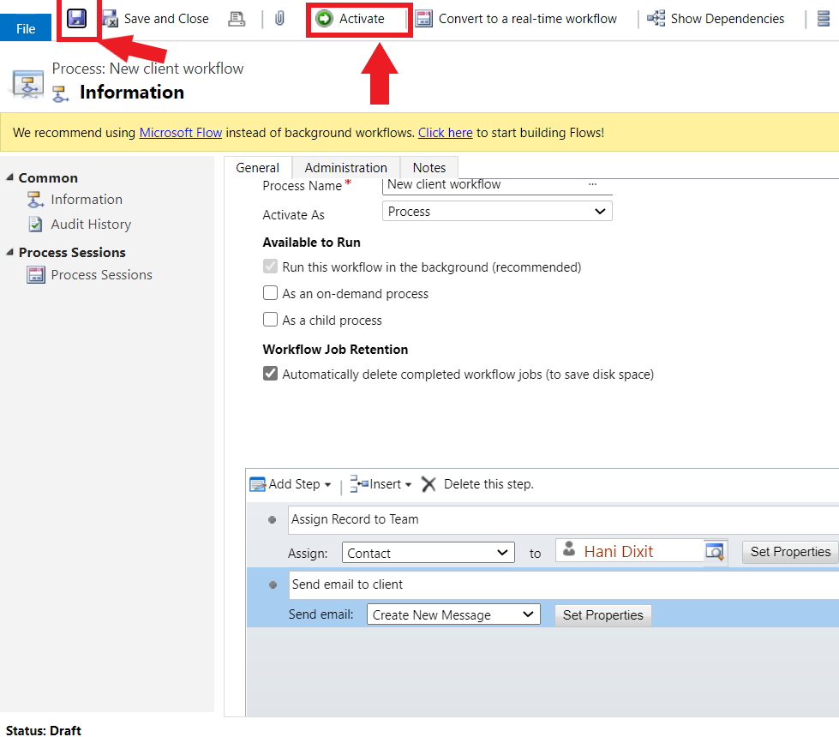
Task: Open Show Dependencies
Action: tap(716, 19)
